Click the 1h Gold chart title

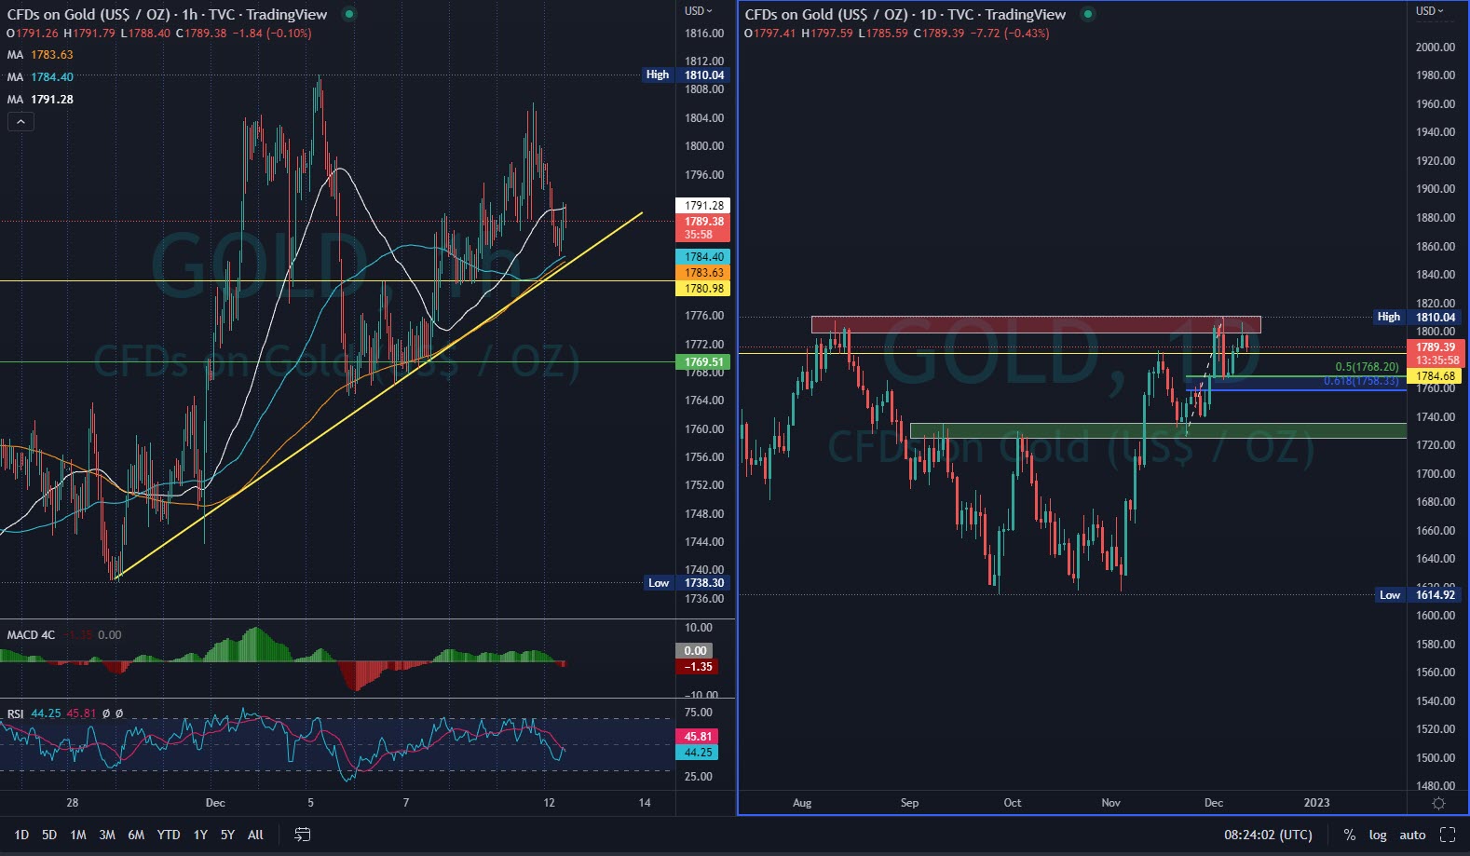click(168, 14)
